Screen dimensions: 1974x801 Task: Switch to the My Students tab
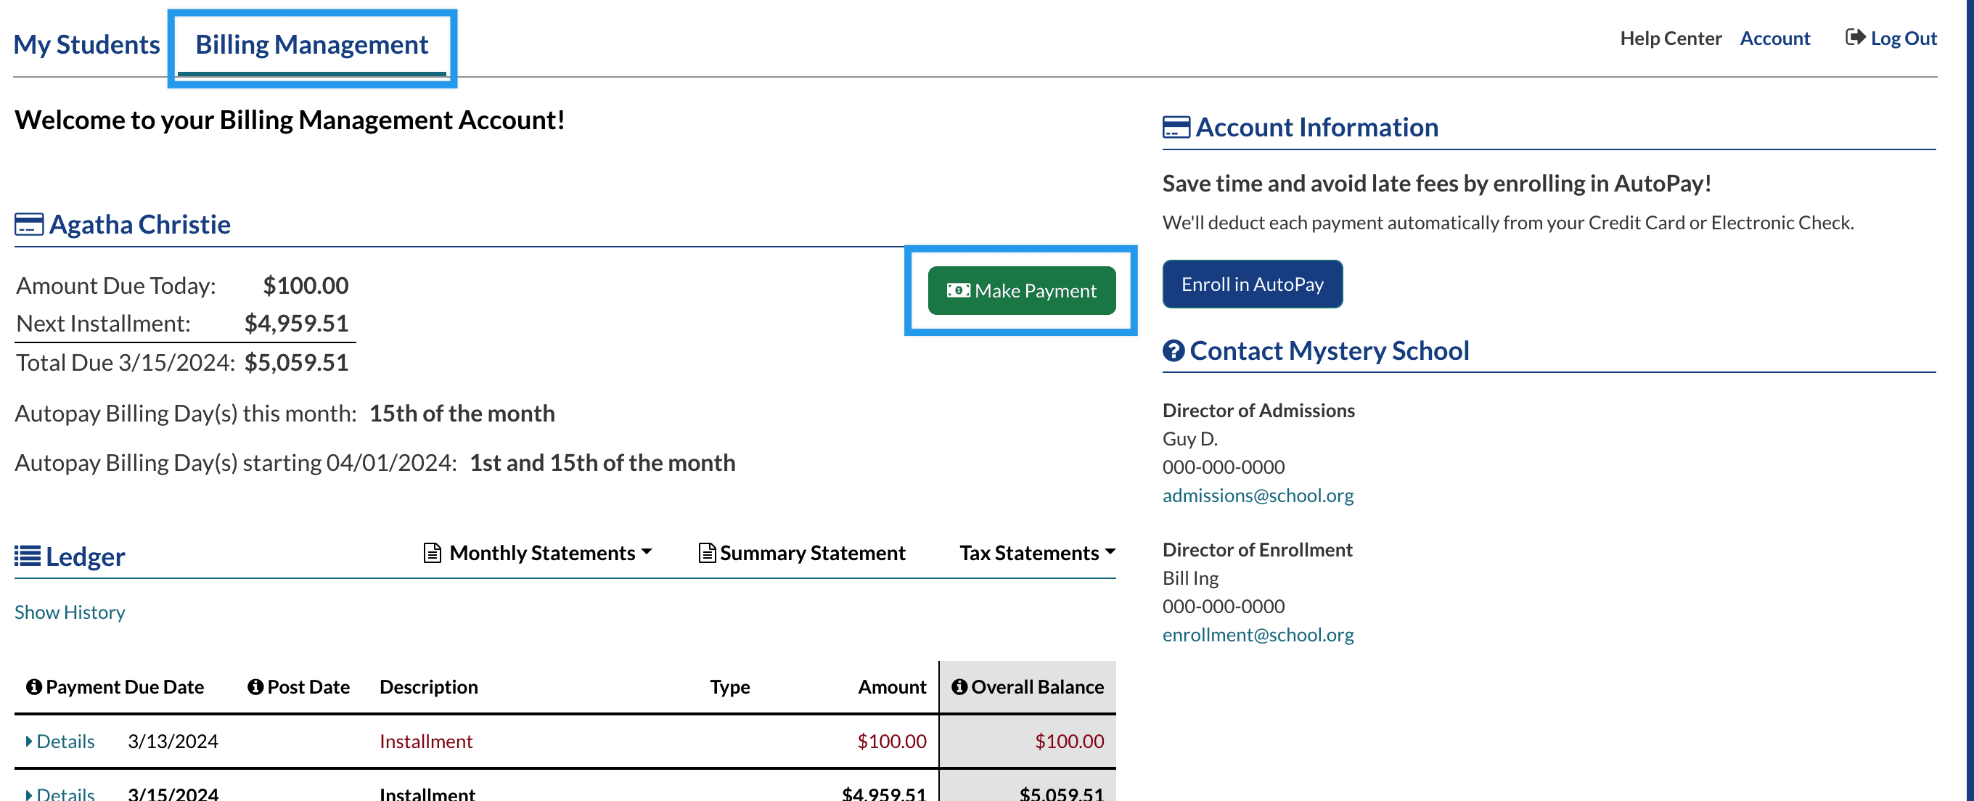click(86, 44)
